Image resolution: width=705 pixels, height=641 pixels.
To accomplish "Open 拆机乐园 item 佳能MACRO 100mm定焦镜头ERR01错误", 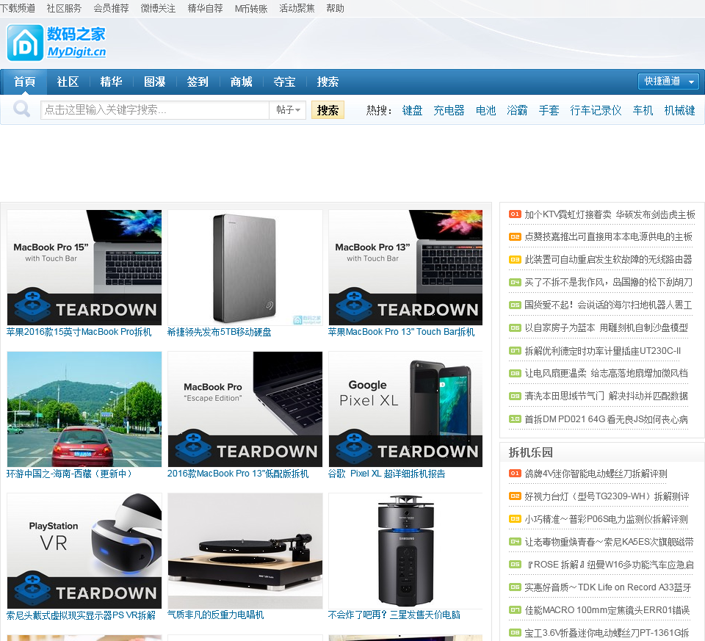I will pos(607,610).
